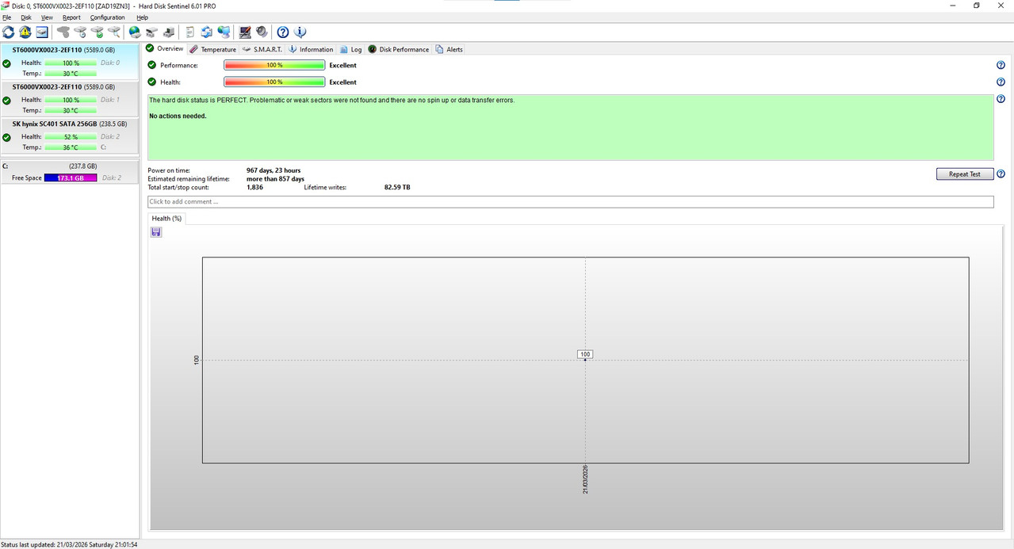This screenshot has height=549, width=1014.
Task: Click the monitor with red pen toolbar icon
Action: tap(245, 32)
